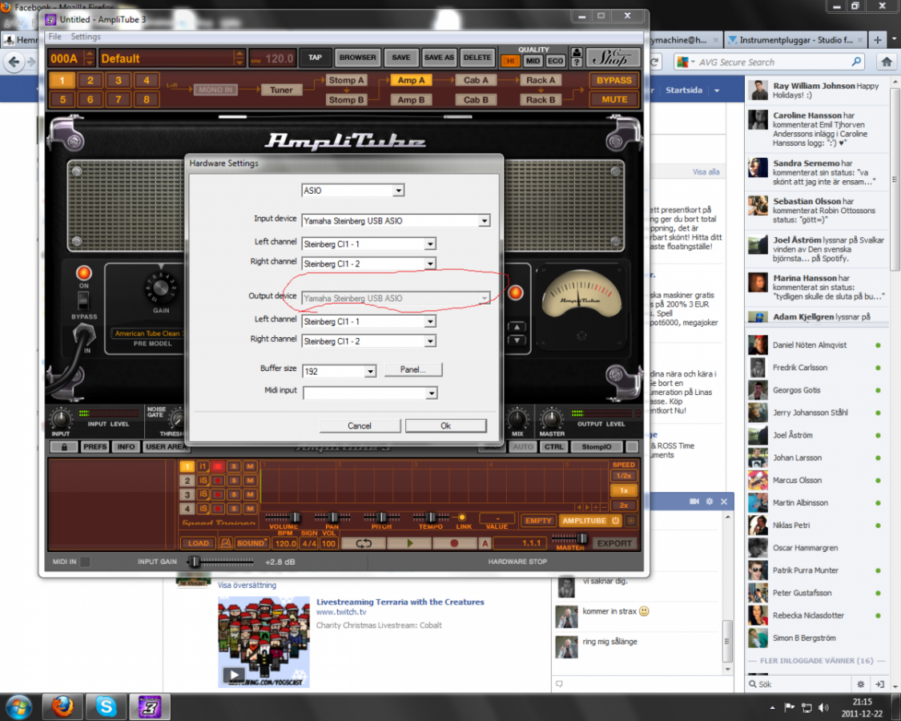Open the Livestreaming Terraria link
The image size is (901, 721).
coord(400,602)
